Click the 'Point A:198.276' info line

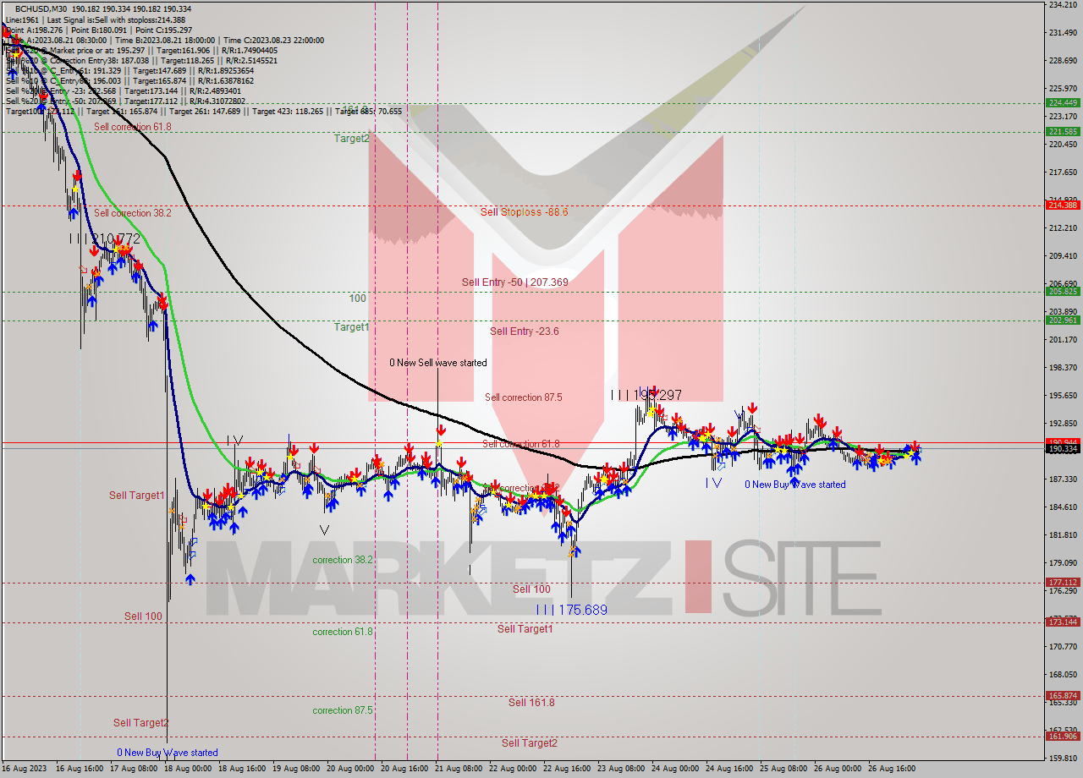pos(34,30)
